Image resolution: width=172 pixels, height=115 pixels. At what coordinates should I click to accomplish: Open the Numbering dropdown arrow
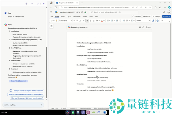[x=114, y=21]
